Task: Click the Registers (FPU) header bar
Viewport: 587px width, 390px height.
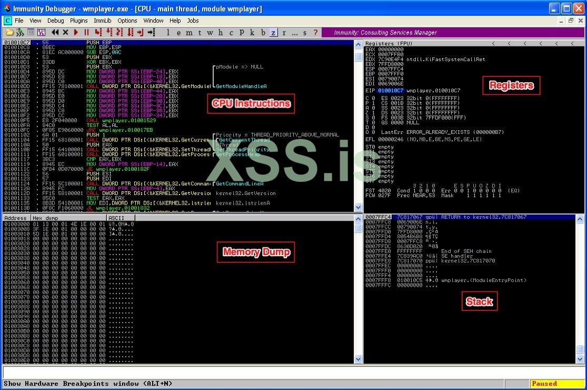Action: (474, 43)
